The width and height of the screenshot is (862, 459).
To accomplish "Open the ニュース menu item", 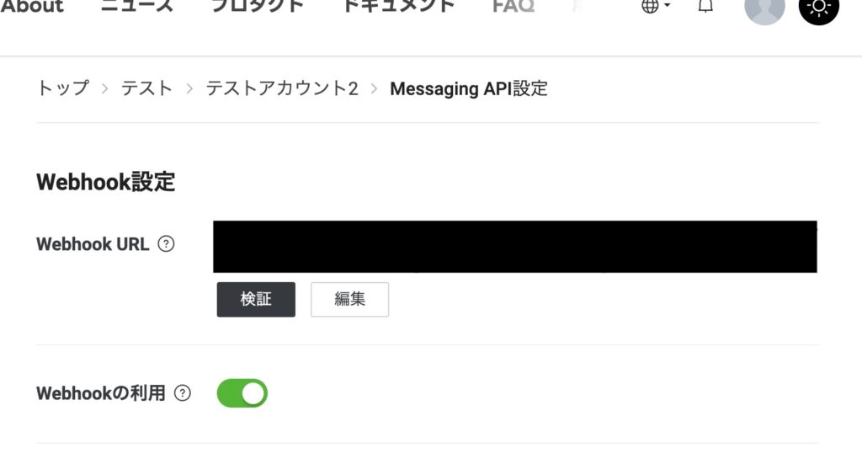I will pos(137,6).
